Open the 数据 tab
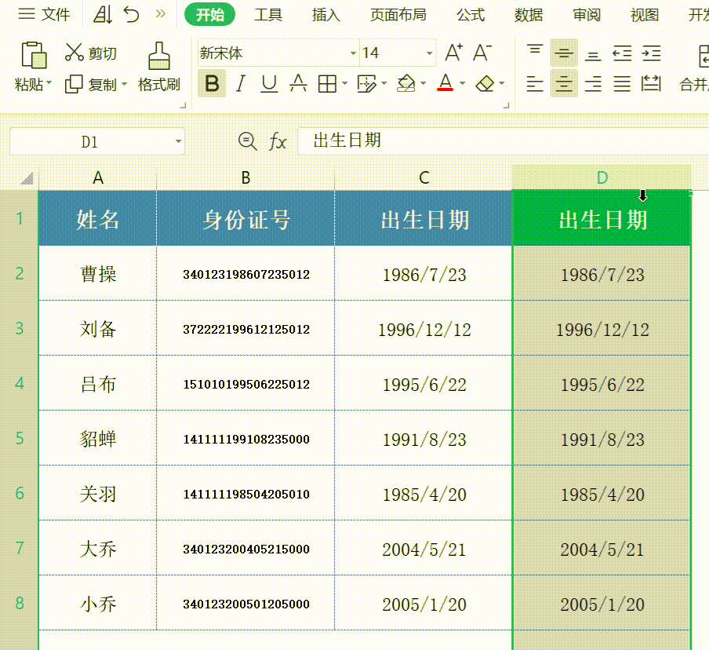The height and width of the screenshot is (650, 709). coord(529,14)
